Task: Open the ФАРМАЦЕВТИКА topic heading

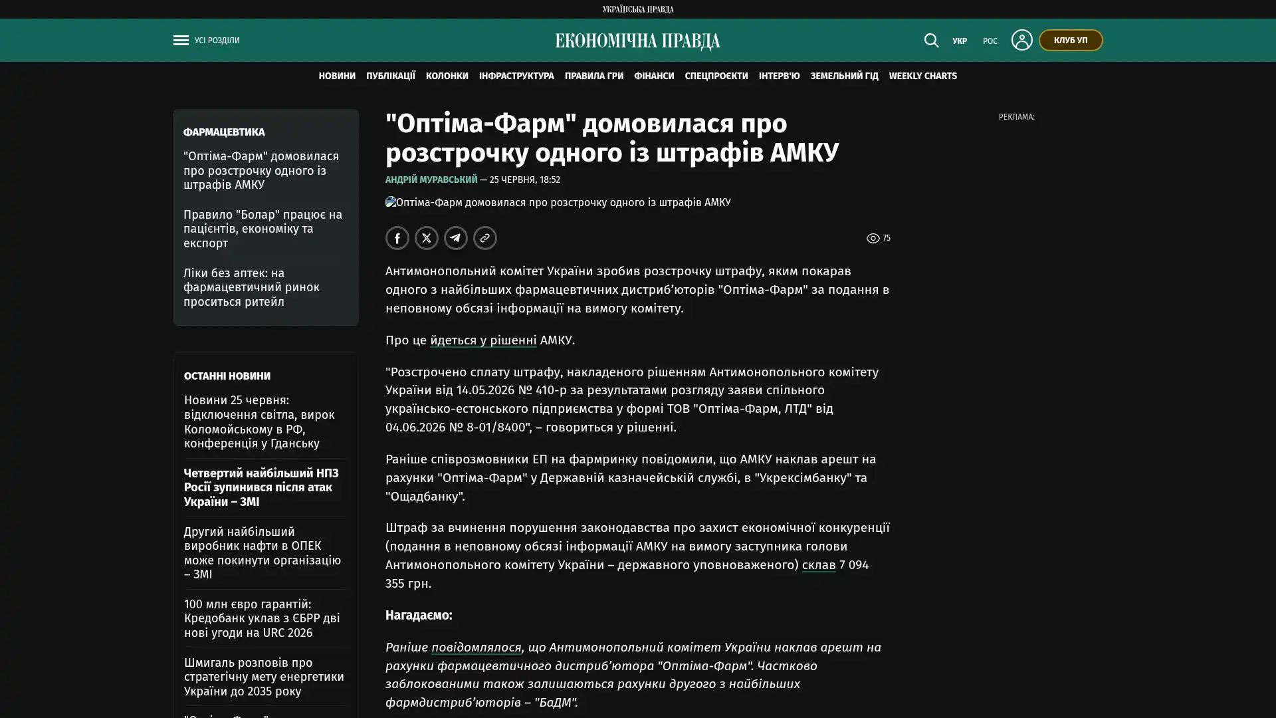Action: [224, 132]
